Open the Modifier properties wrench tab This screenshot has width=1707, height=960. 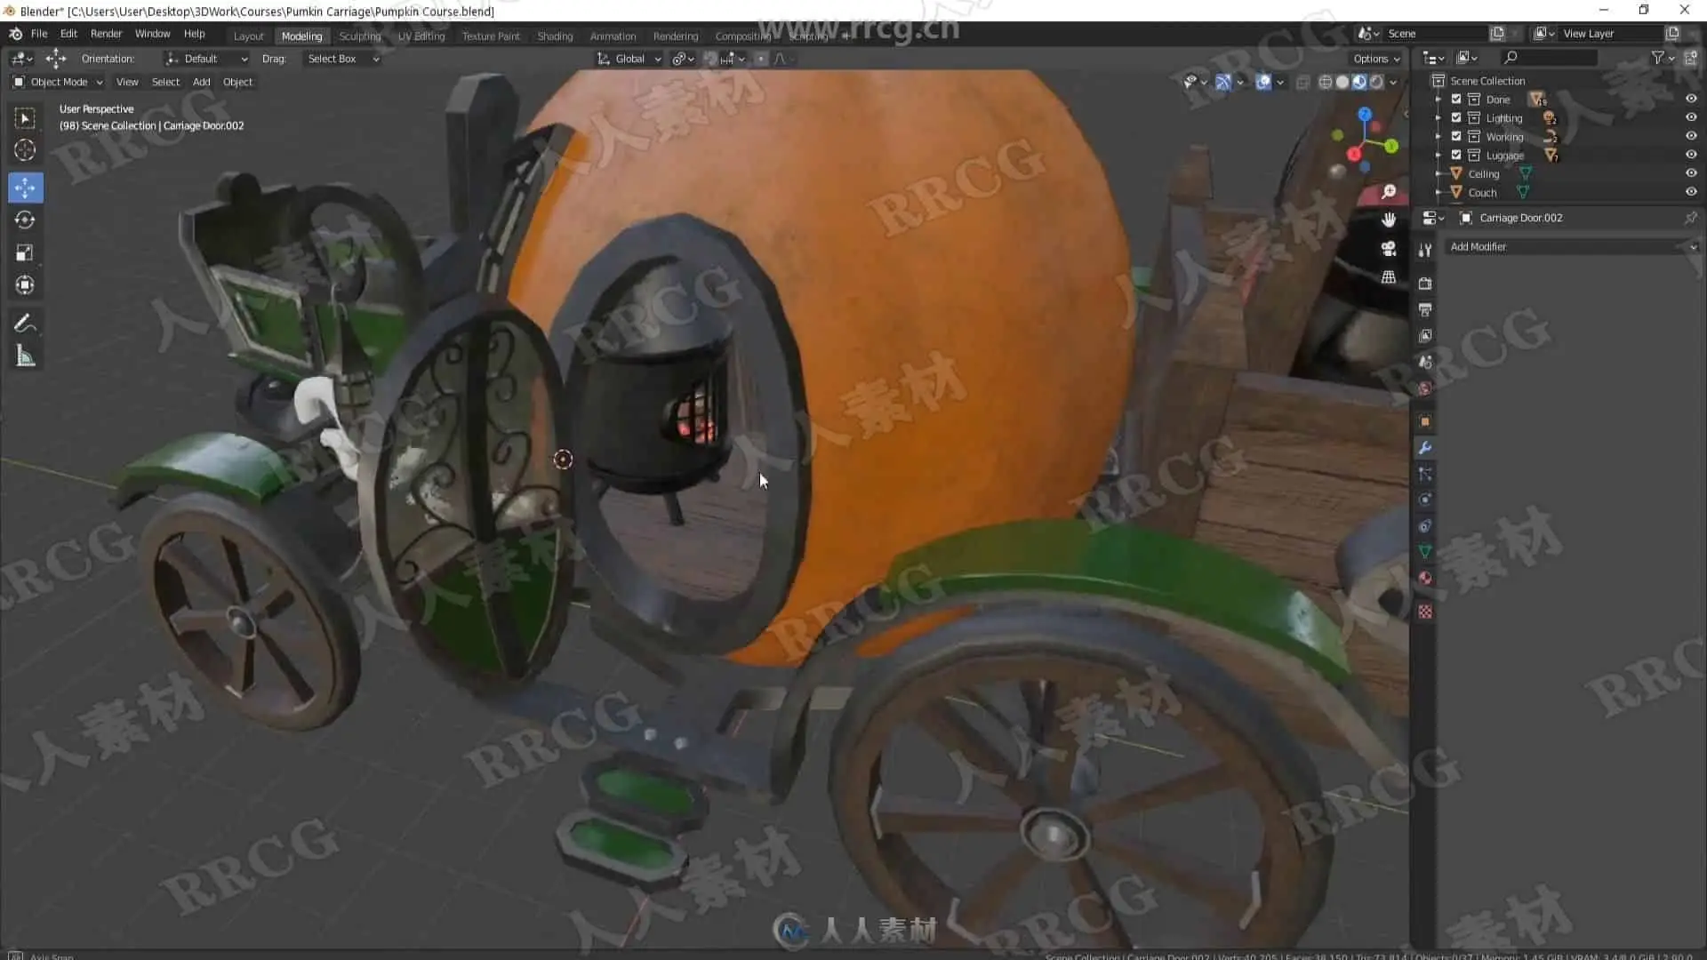1425,448
